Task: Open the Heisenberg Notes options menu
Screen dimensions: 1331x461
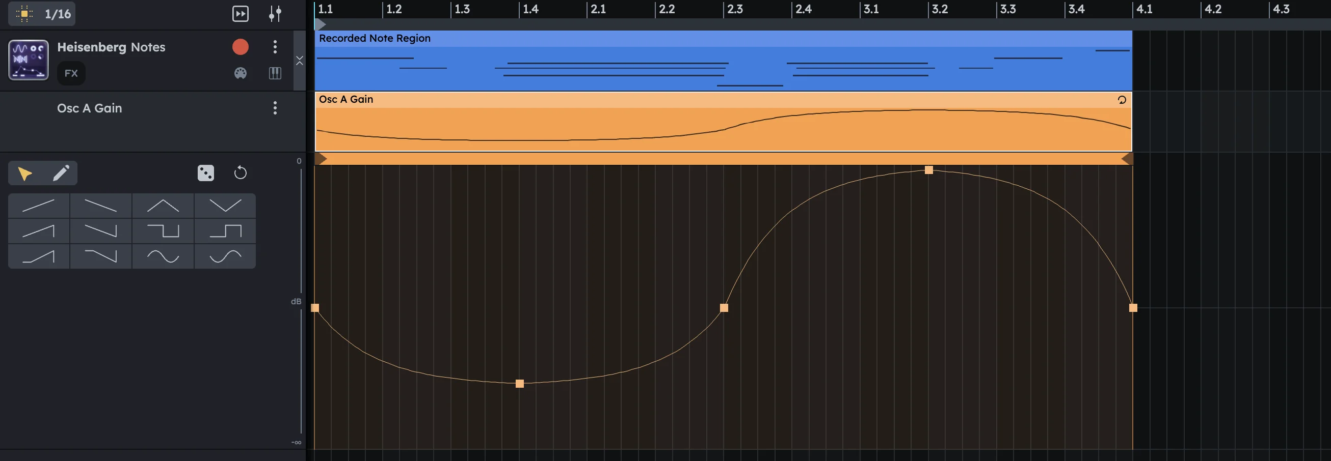Action: pos(275,47)
